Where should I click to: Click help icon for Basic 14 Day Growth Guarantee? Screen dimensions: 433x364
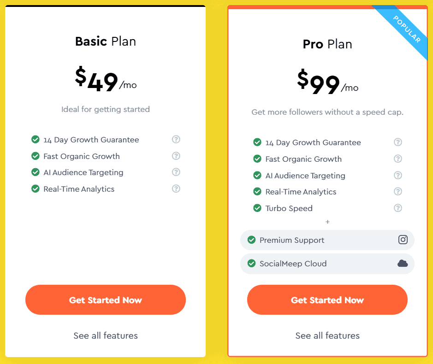tap(176, 139)
